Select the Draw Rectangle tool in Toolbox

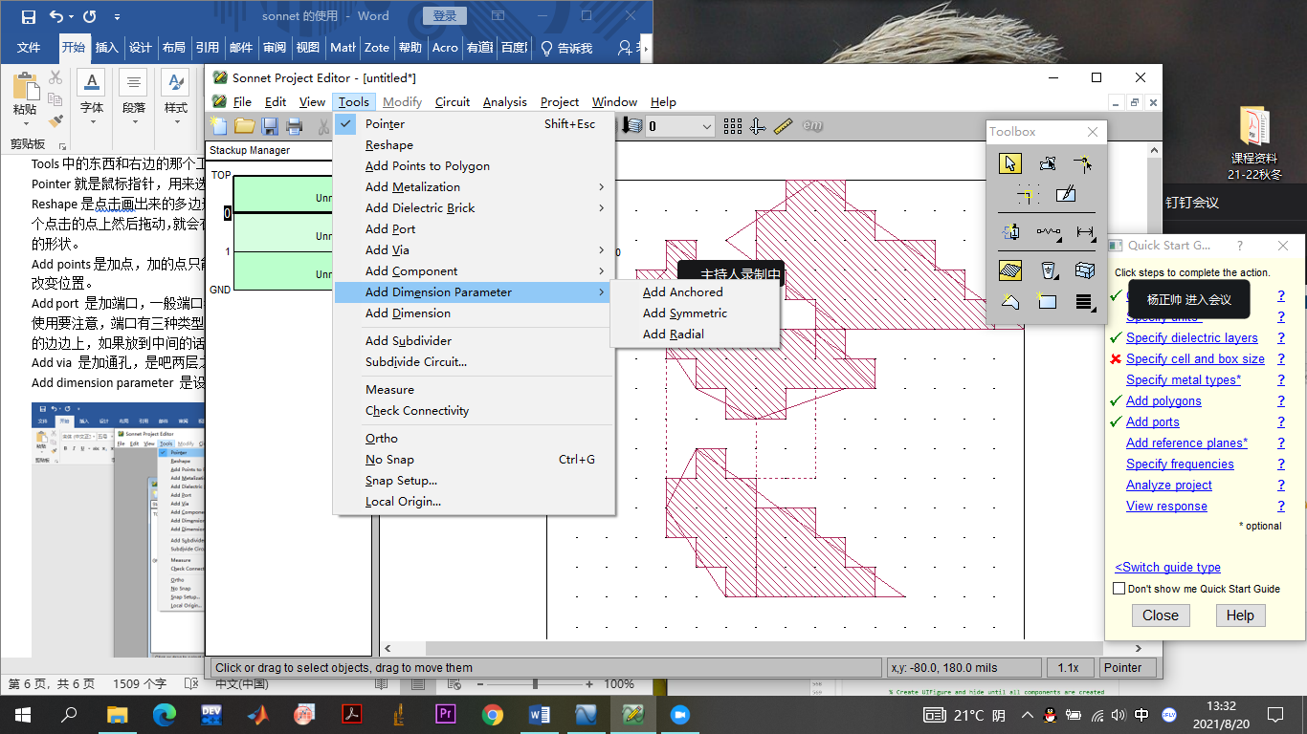coord(1047,302)
